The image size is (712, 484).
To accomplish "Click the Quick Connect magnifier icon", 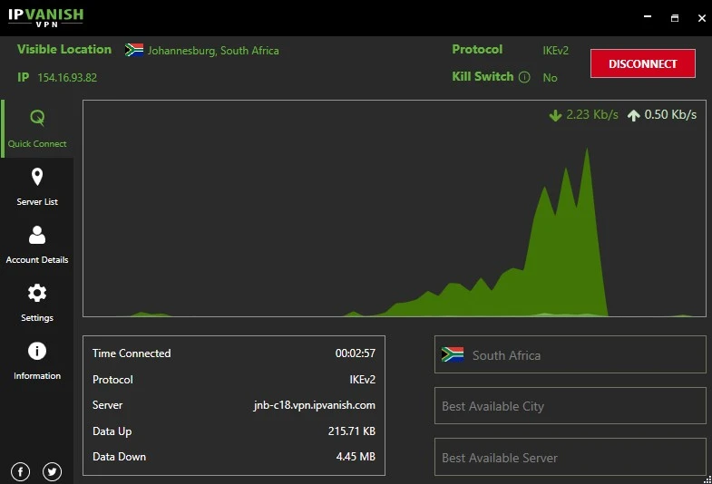I will (x=37, y=118).
